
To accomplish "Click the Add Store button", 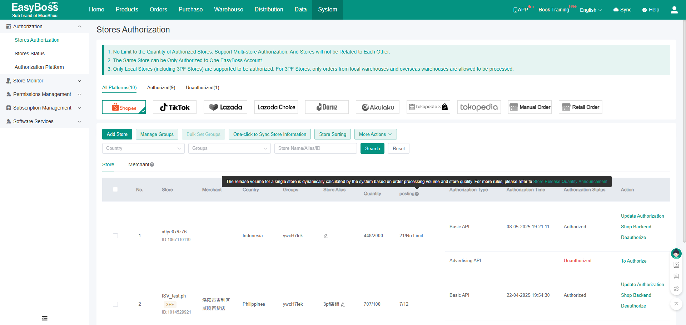I will pos(117,134).
